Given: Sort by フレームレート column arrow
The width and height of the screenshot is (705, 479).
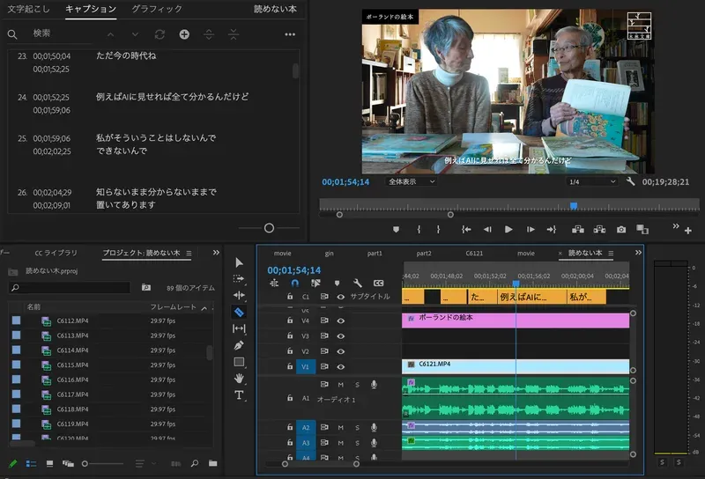Looking at the screenshot, I should 204,308.
